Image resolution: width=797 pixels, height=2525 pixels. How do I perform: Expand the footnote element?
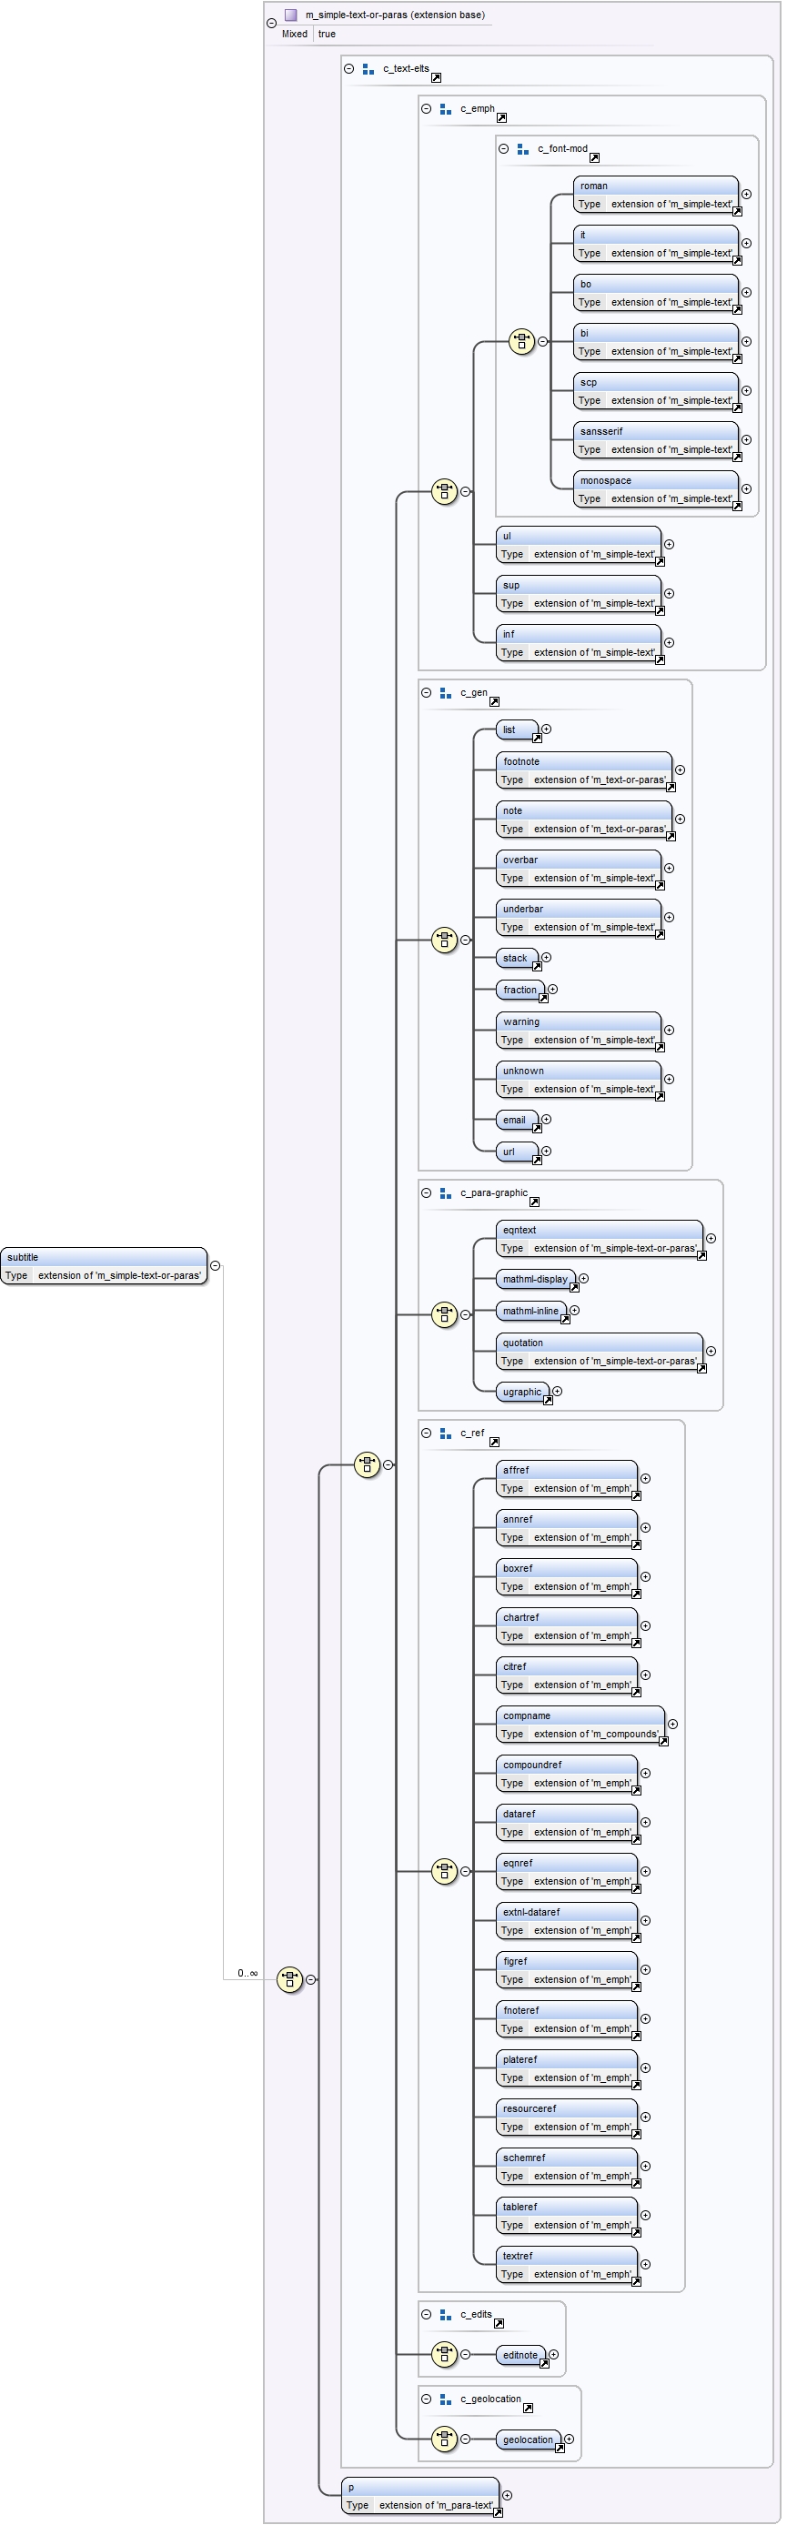[x=680, y=770]
